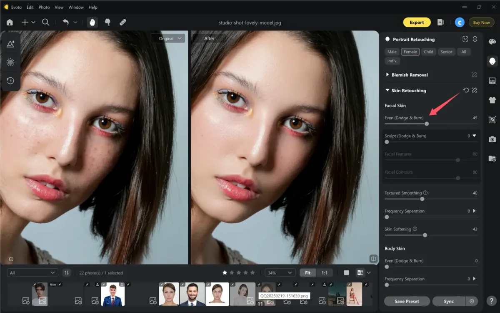Reset Skin Retouching settings

(466, 90)
